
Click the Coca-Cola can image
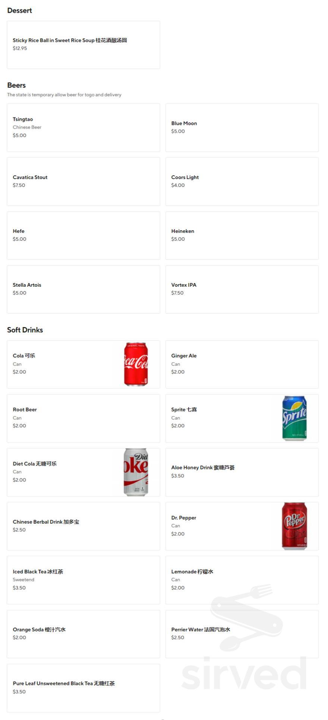pyautogui.click(x=136, y=364)
